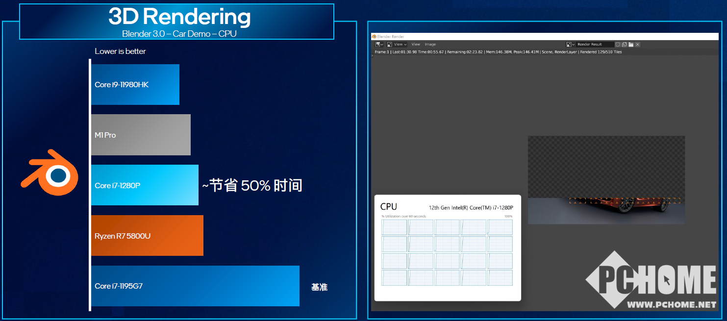This screenshot has width=727, height=321.
Task: Click the open image folder icon
Action: pyautogui.click(x=631, y=44)
